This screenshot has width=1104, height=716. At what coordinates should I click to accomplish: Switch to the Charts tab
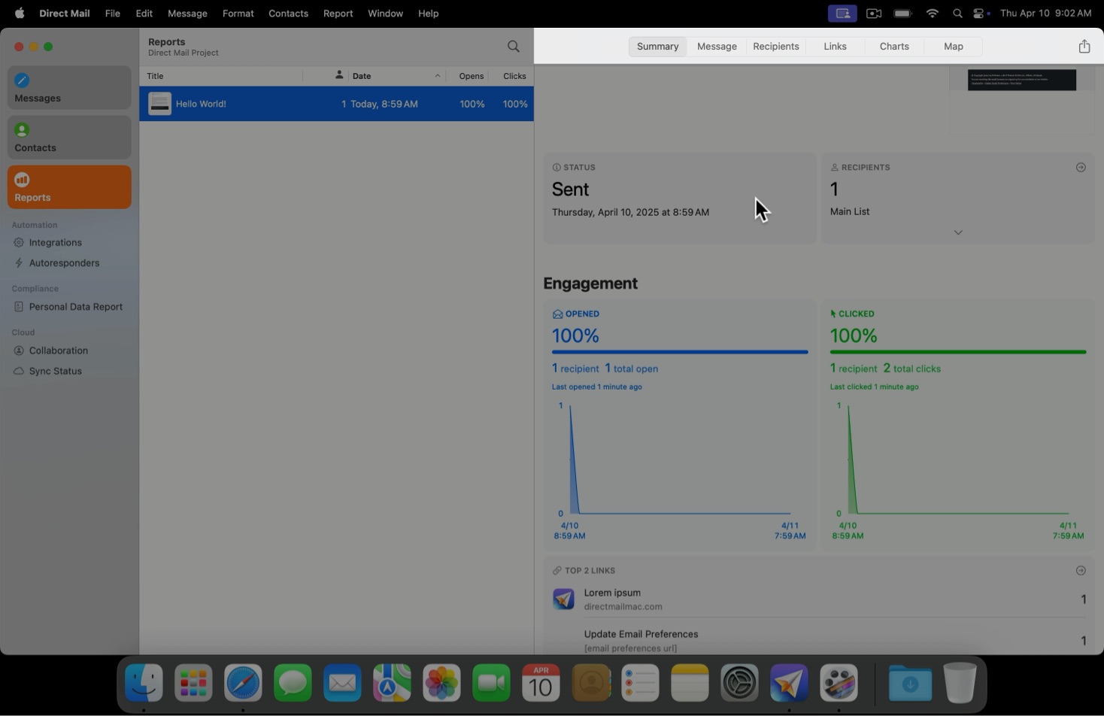894,47
